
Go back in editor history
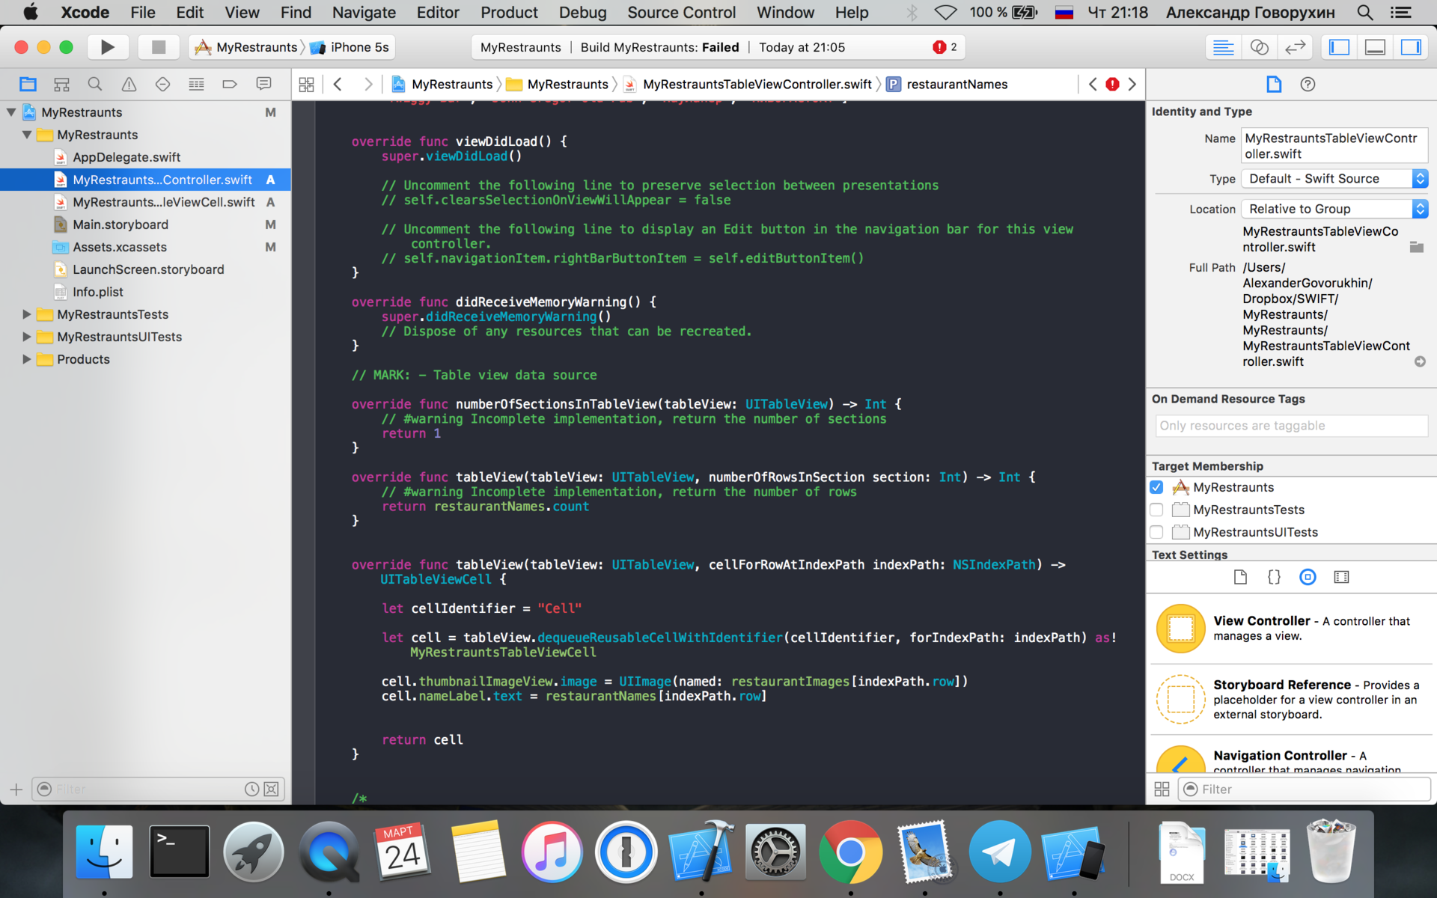click(x=338, y=85)
